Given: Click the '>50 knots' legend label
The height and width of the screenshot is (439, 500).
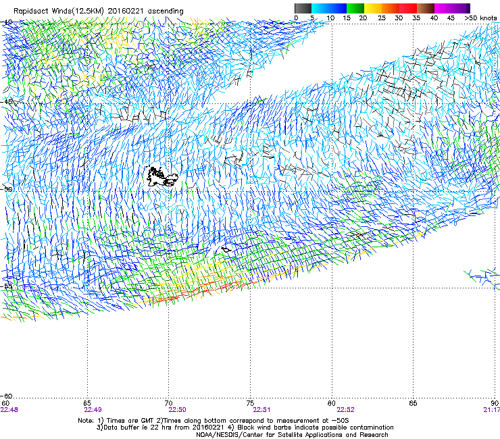Looking at the screenshot, I should pyautogui.click(x=480, y=18).
